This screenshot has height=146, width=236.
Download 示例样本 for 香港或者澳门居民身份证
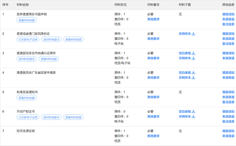(187, 34)
